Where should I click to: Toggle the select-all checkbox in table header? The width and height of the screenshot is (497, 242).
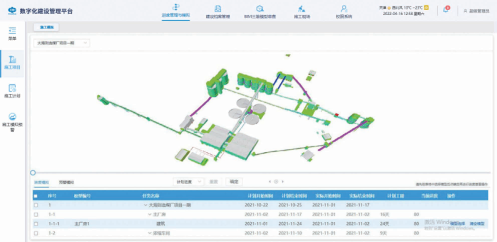36,196
